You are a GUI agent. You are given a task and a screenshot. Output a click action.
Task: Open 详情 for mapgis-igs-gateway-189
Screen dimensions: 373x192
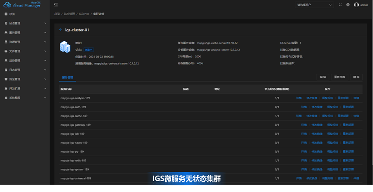(x=304, y=125)
